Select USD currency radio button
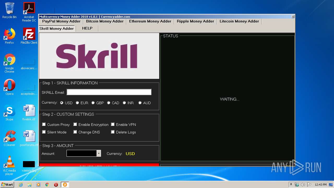 coord(62,103)
